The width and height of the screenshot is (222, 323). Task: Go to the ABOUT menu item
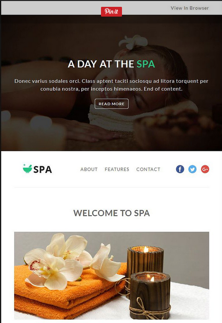click(x=89, y=169)
